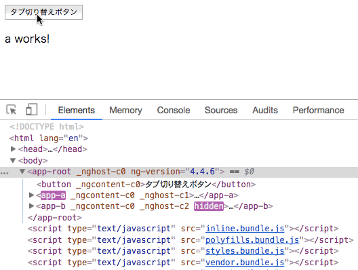Click the ellipsis beside the app-root row

click(4, 173)
